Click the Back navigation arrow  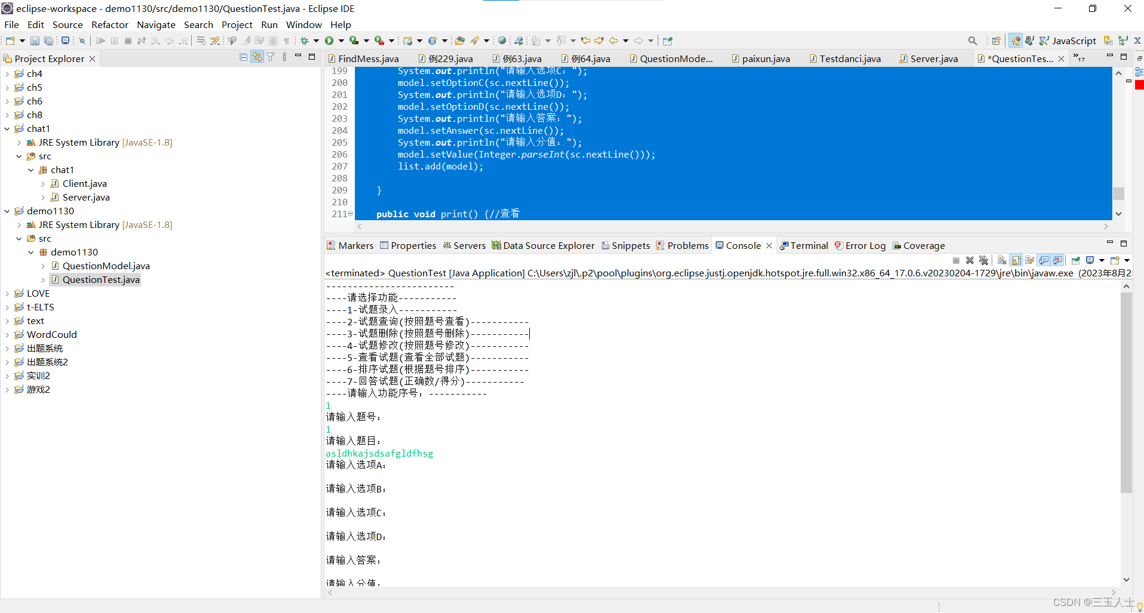click(614, 41)
